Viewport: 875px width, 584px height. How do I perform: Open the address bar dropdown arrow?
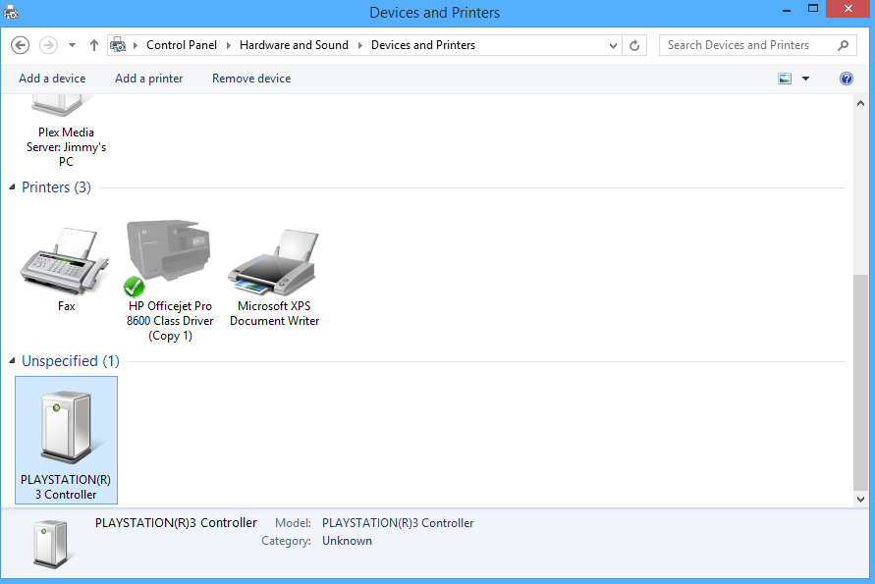(x=613, y=45)
